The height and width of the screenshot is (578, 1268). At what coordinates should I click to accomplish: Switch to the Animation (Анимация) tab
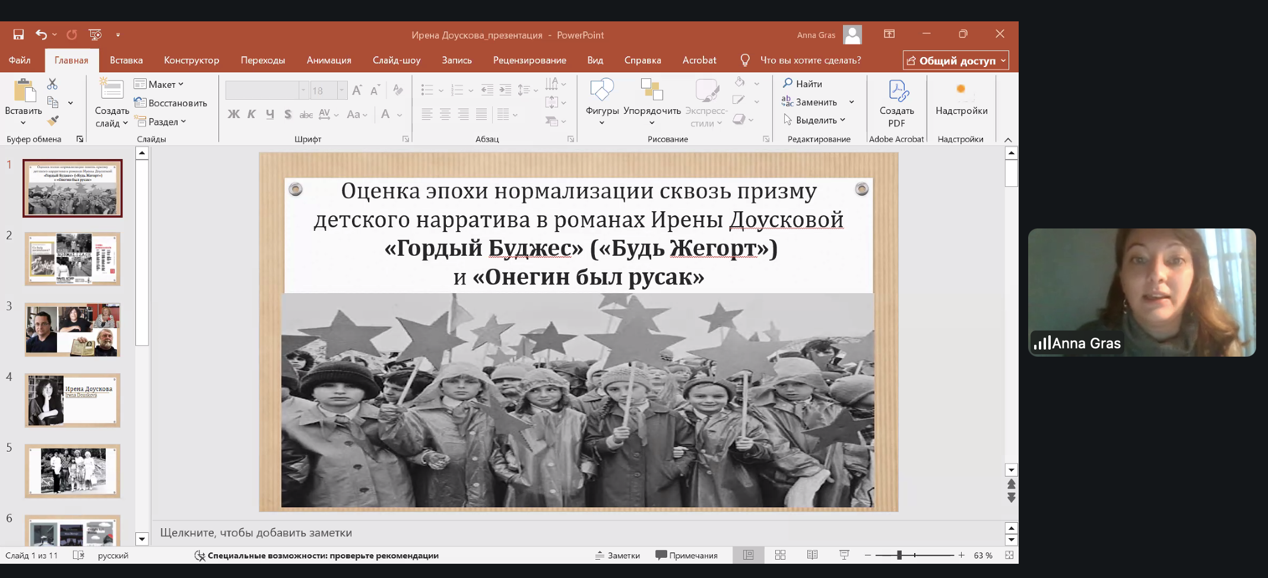[x=329, y=60]
